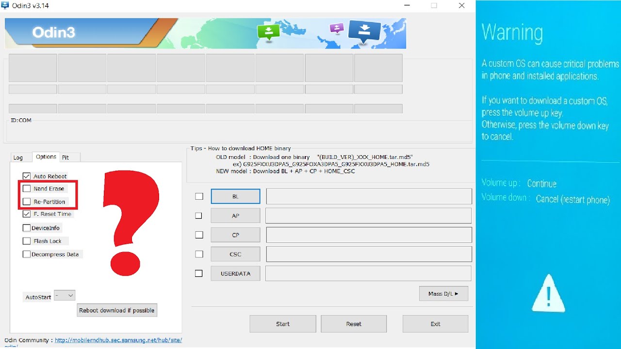Viewport: 621px width, 349px height.
Task: Click the Exit button
Action: coord(435,324)
